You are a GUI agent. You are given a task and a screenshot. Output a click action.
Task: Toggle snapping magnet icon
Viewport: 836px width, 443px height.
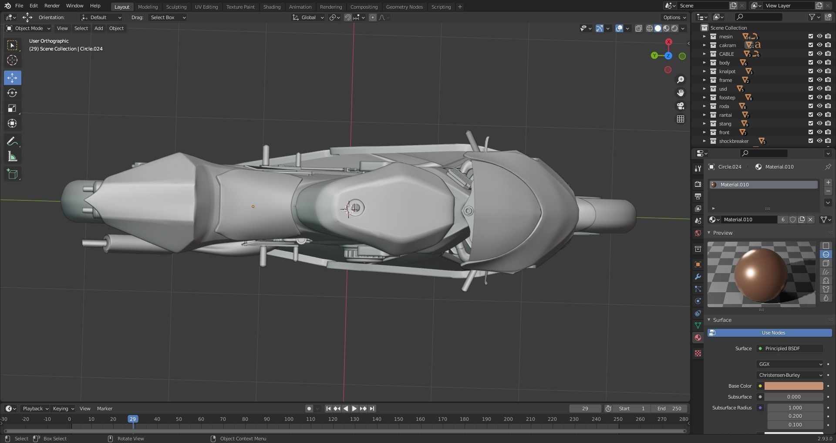[x=348, y=17]
